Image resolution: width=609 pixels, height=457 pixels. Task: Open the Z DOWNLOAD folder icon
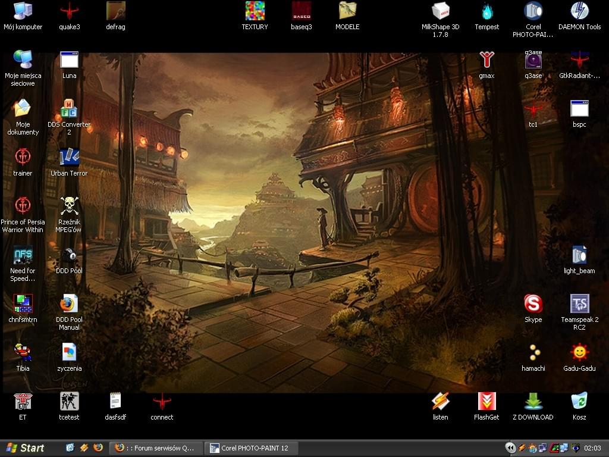pyautogui.click(x=533, y=402)
